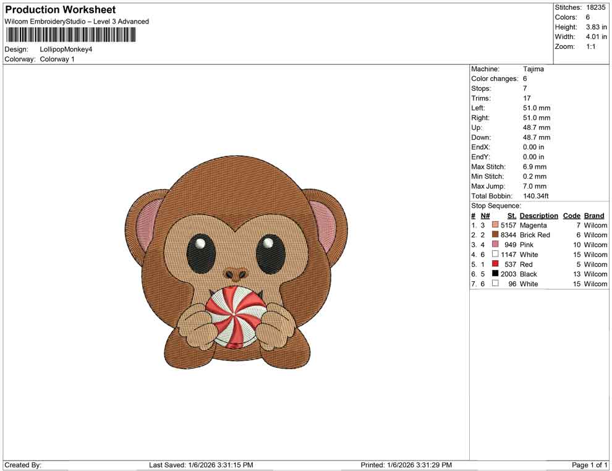This screenshot has height=471, width=612.
Task: Select the White swatch in row 7
Action: point(494,284)
